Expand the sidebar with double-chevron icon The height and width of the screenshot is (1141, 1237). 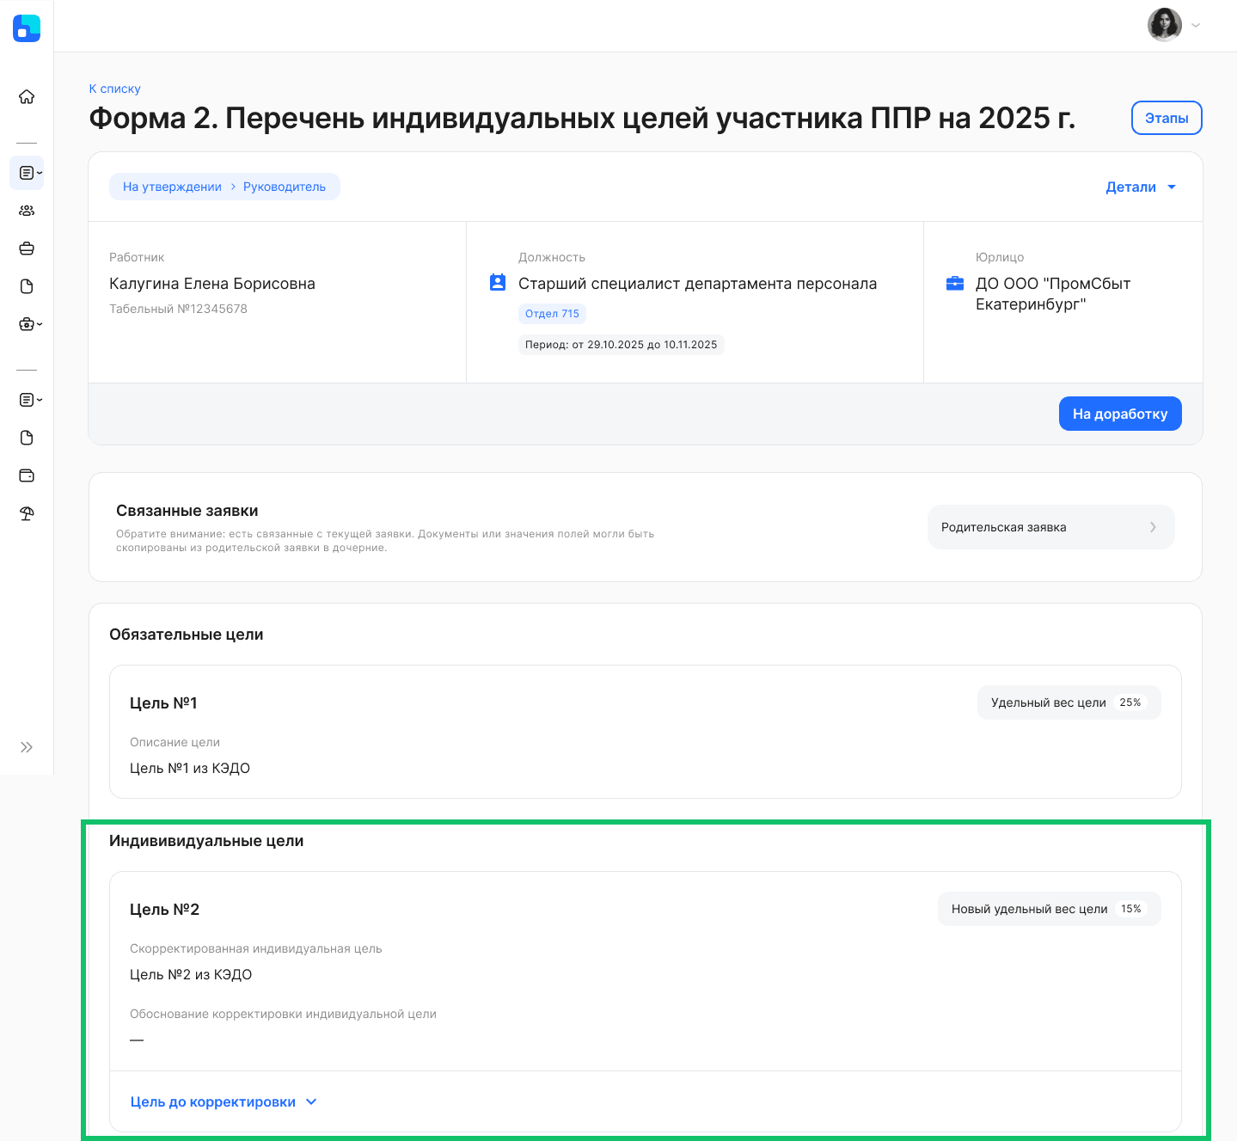pos(27,747)
